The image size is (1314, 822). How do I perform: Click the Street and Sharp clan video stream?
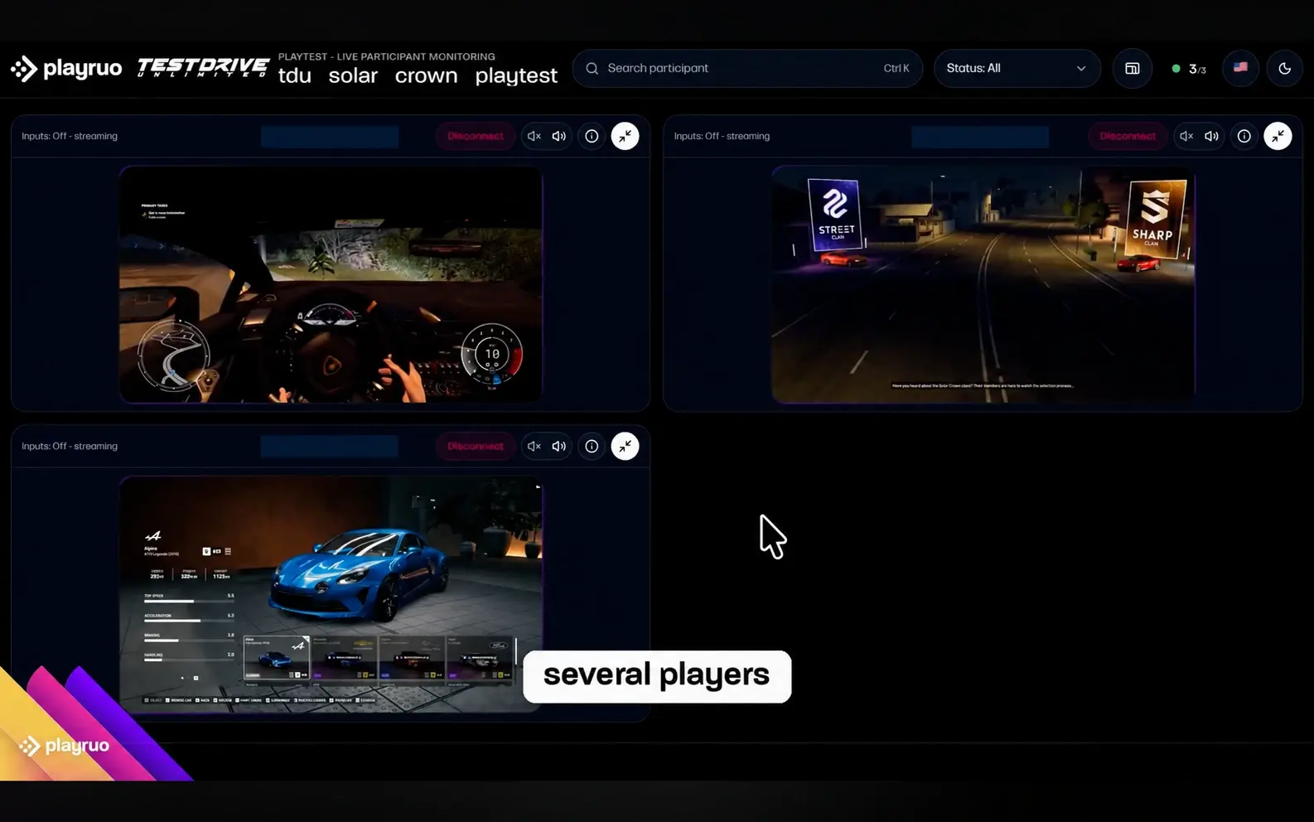[983, 284]
